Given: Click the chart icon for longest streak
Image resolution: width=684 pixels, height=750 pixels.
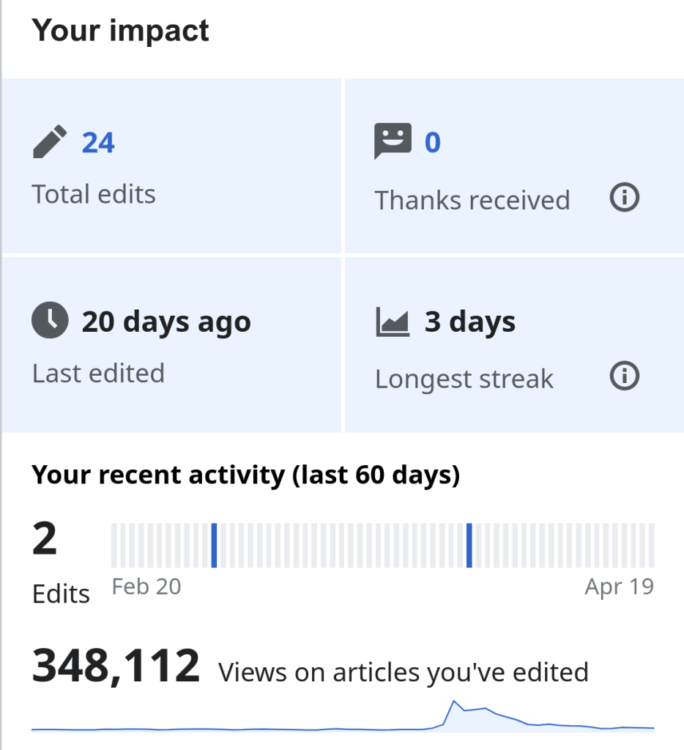Looking at the screenshot, I should 393,322.
